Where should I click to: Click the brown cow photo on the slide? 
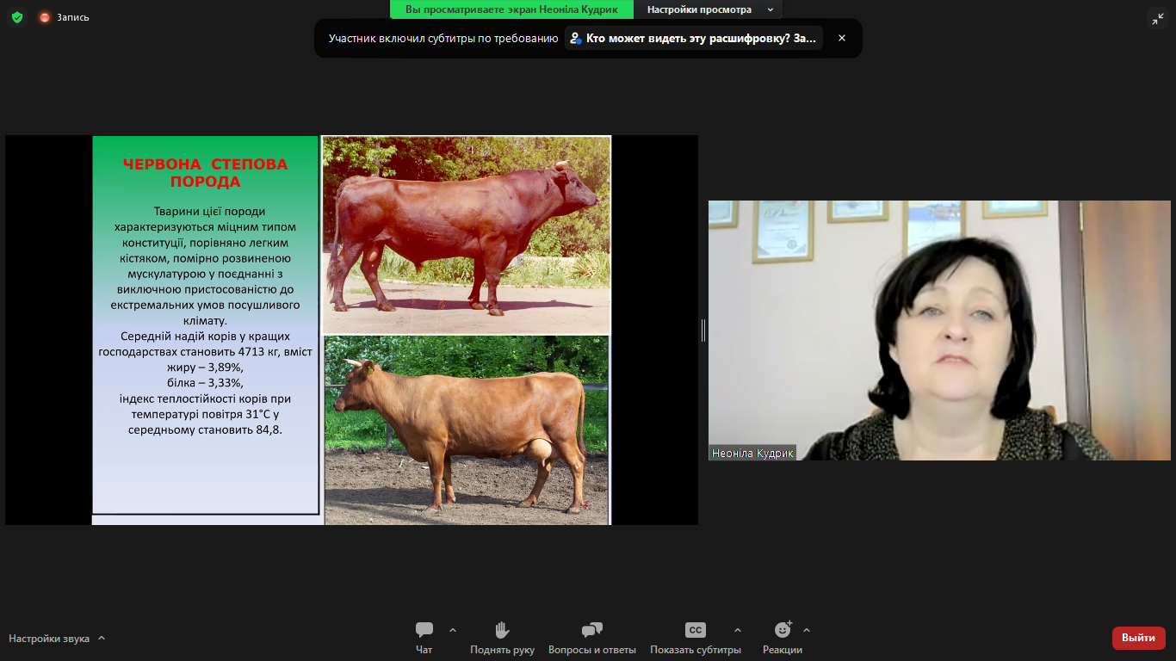[466, 430]
